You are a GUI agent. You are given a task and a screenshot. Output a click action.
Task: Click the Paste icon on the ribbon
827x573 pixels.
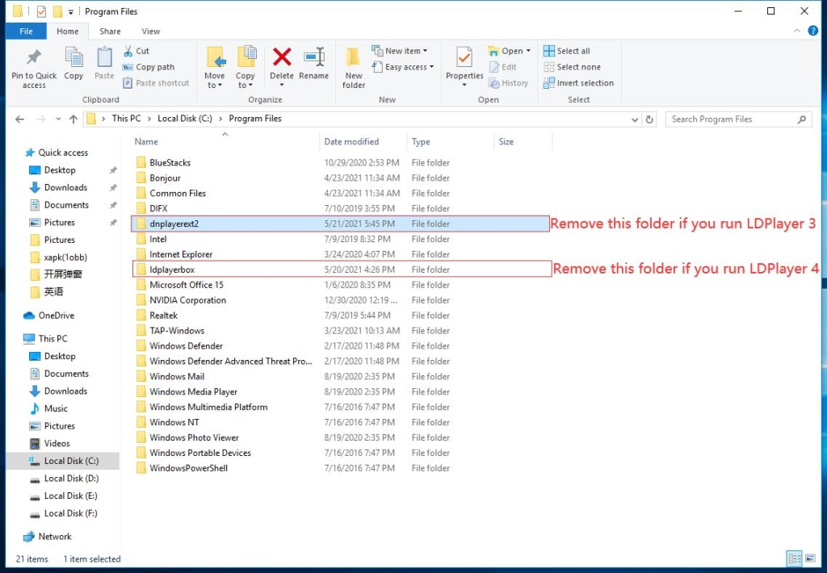click(x=103, y=65)
